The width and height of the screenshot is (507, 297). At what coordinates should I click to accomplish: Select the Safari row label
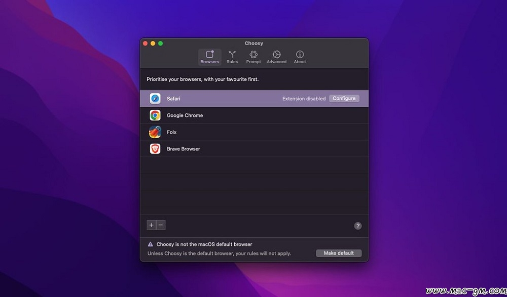coord(173,99)
